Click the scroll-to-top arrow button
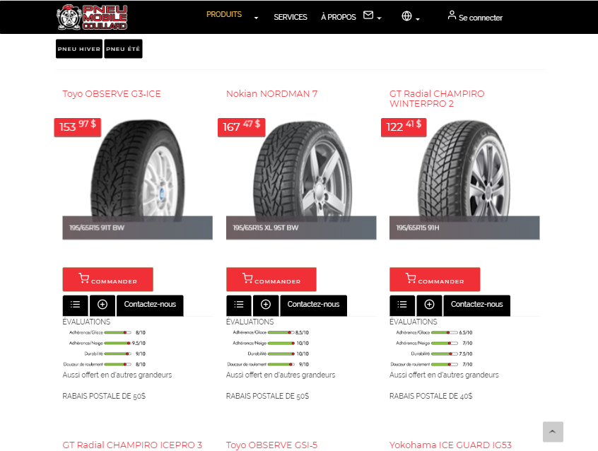Screen dimensions: 598x451 coord(553,432)
